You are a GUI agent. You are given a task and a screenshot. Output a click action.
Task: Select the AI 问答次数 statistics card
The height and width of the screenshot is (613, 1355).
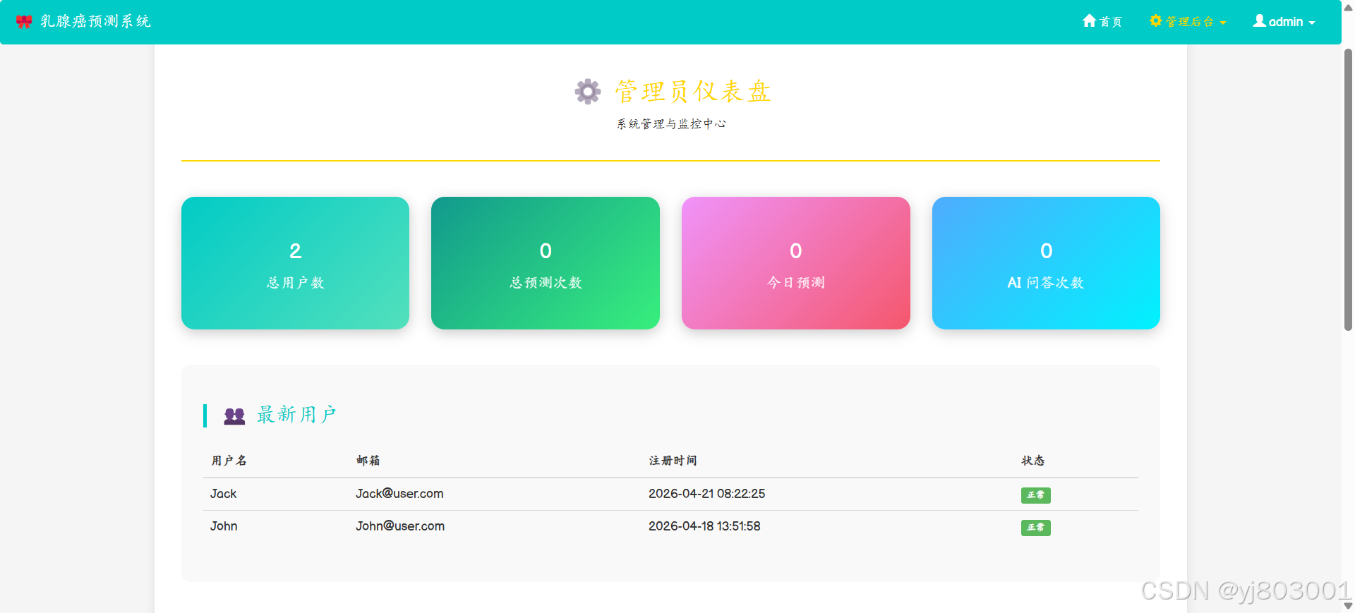click(1046, 263)
